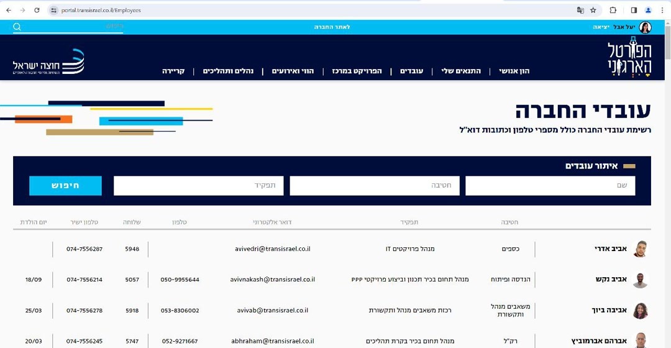Click the הפורטל הארגוני portal logo

pyautogui.click(x=629, y=60)
